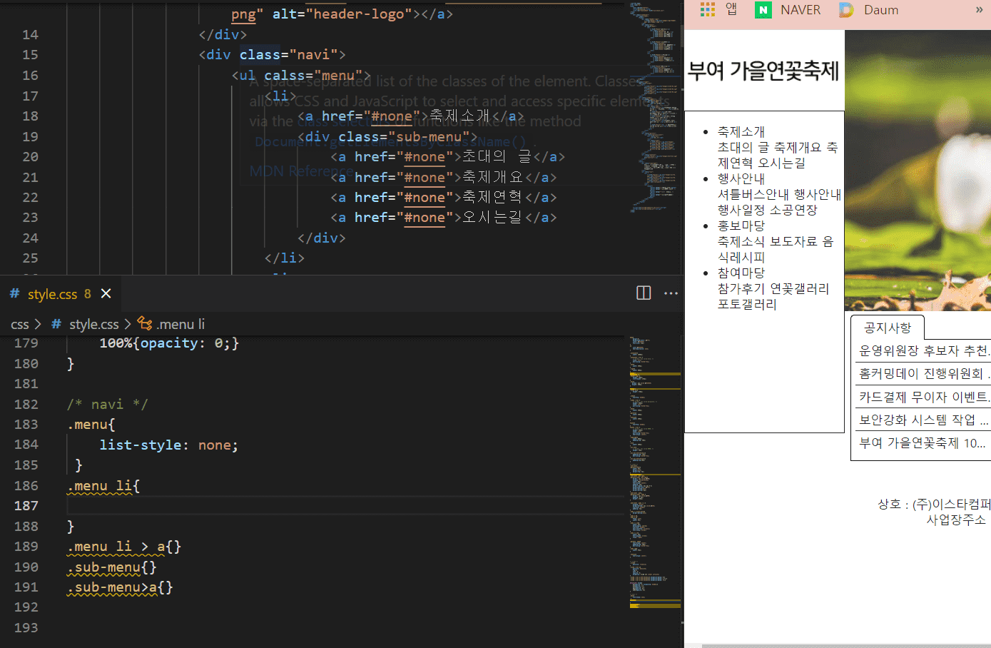This screenshot has height=648, width=991.
Task: Open the 셔틀버스안내 submenu link
Action: (x=754, y=195)
